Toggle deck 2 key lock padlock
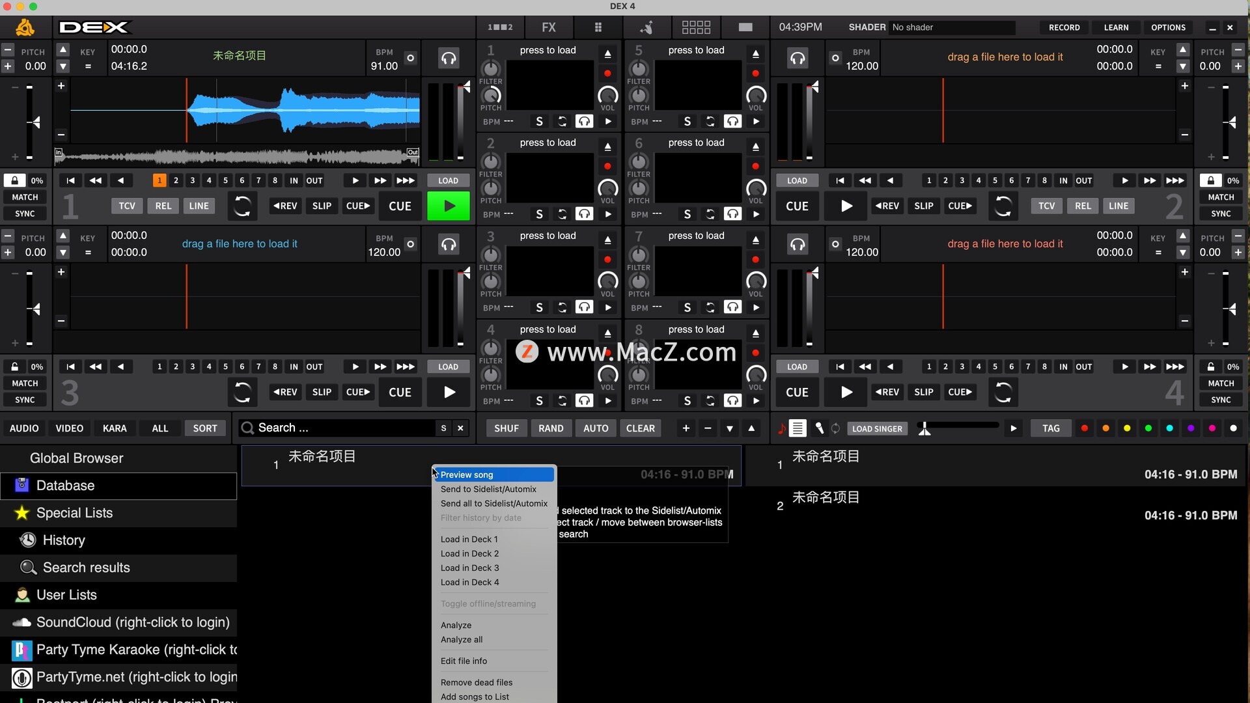The height and width of the screenshot is (703, 1250). (x=1210, y=180)
